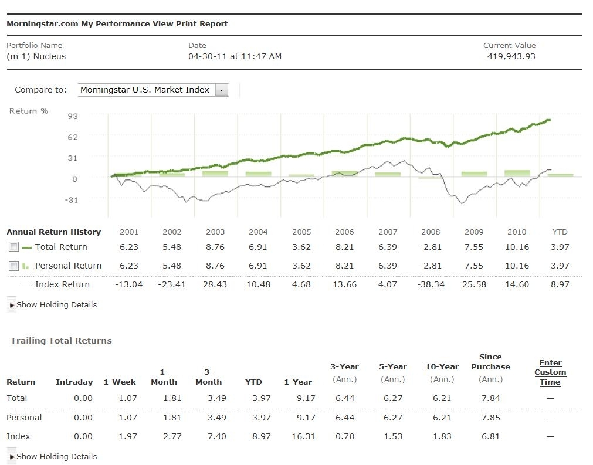Click the -31 tick label on chart axis
Screen dimensions: 593x465
point(71,200)
